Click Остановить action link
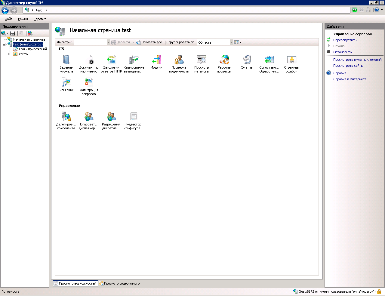 click(x=342, y=52)
